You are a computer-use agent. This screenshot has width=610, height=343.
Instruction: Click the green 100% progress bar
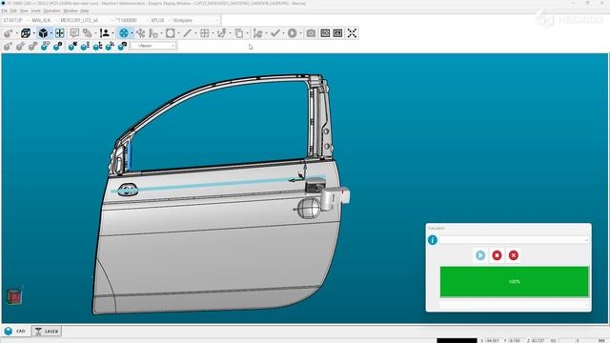(515, 282)
